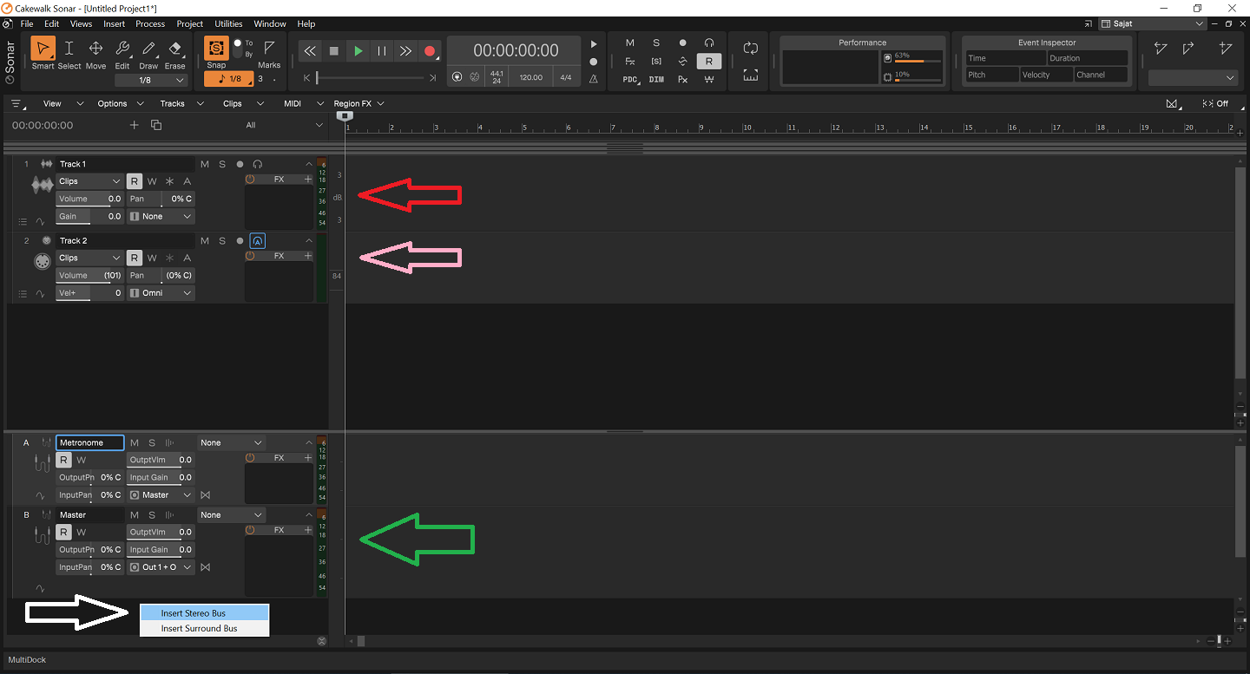Viewport: 1250px width, 674px height.
Task: Click the Stop transport button
Action: 334,51
